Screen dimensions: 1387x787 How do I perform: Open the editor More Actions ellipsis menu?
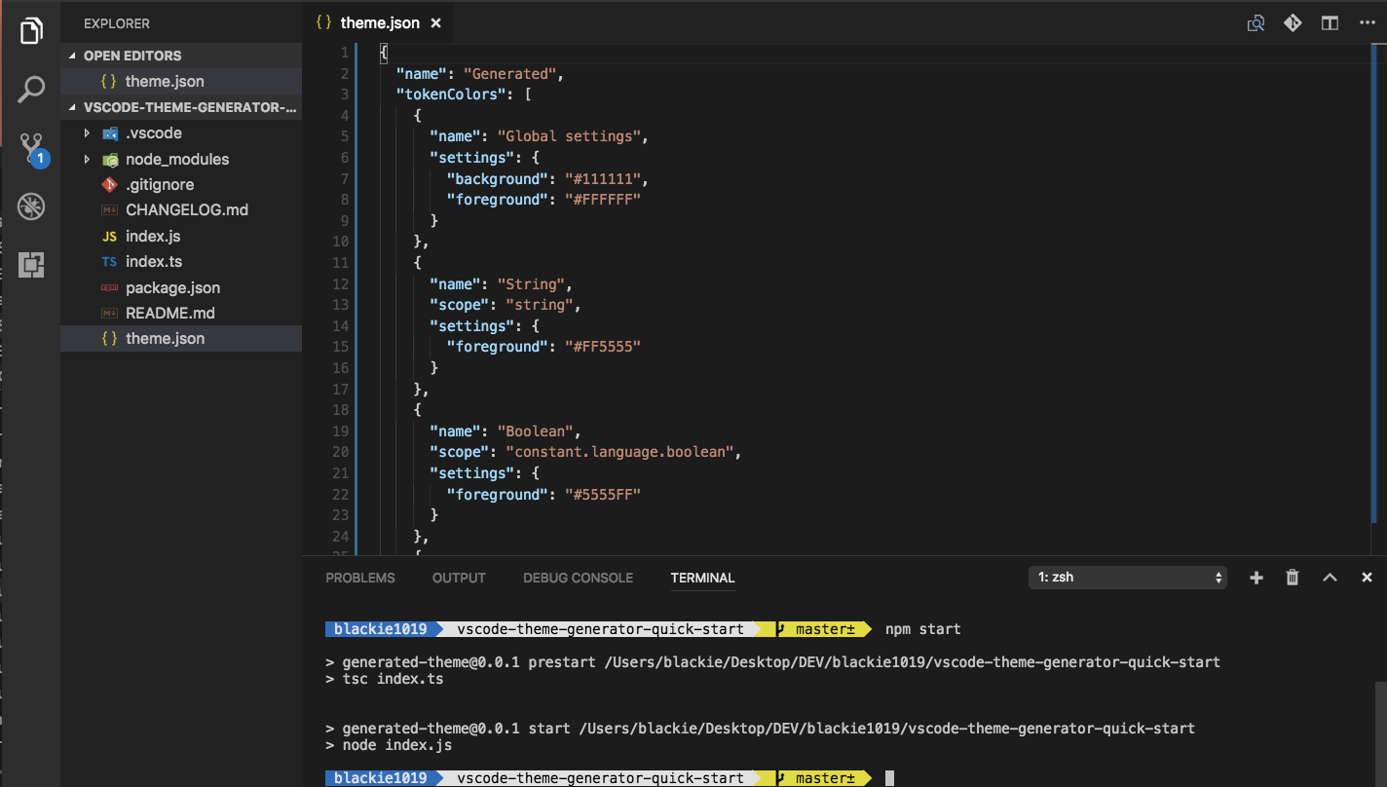(1366, 23)
